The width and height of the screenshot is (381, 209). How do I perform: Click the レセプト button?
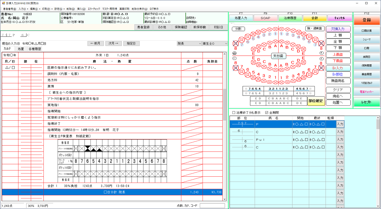(367, 102)
